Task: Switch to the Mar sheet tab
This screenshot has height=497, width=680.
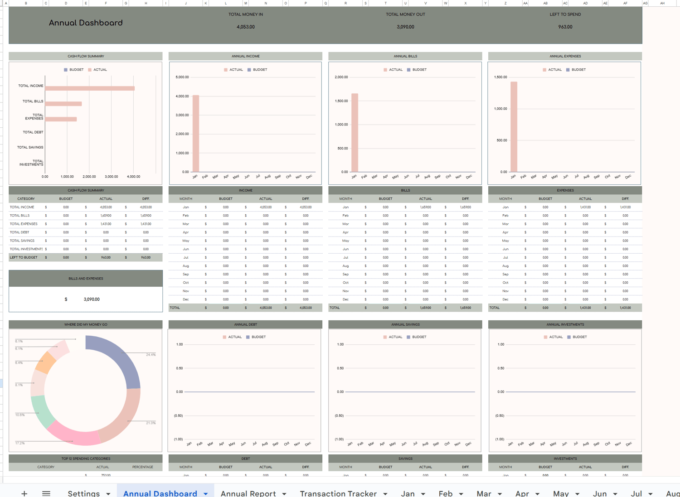Action: pos(484,493)
